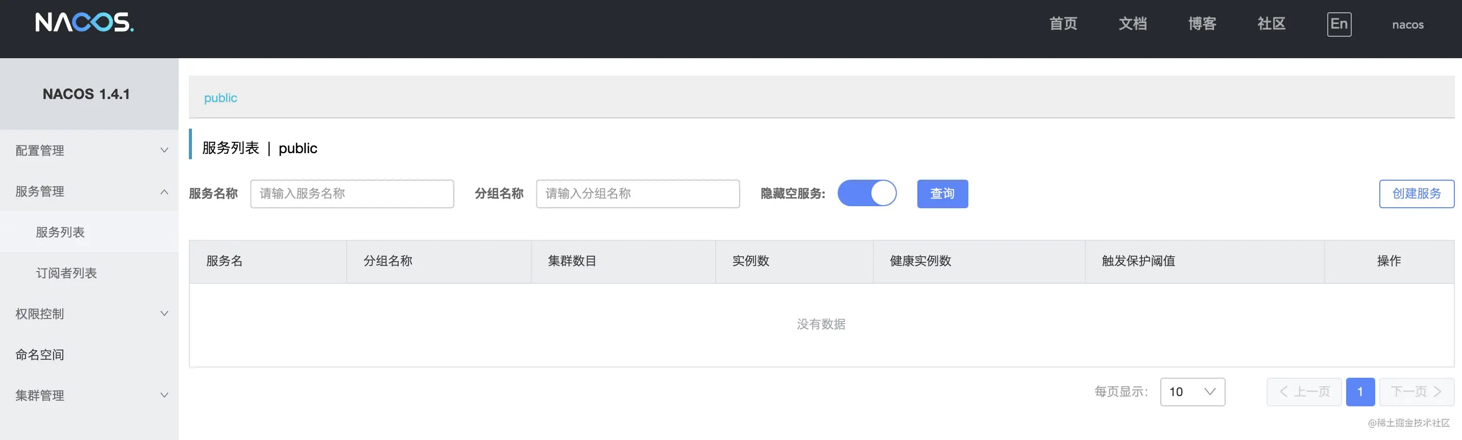Click the 健康实例数 column header
Viewport: 1462px width, 440px height.
[979, 261]
